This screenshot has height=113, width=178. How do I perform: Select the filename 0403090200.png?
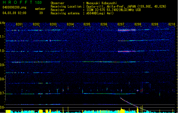14,7
